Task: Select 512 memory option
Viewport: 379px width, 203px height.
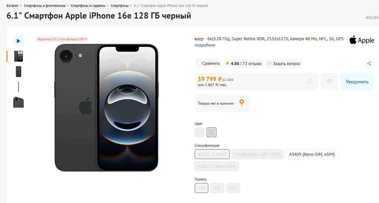Action: coord(233,188)
